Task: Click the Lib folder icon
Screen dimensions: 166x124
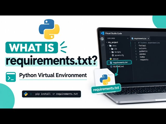Action: [112, 49]
